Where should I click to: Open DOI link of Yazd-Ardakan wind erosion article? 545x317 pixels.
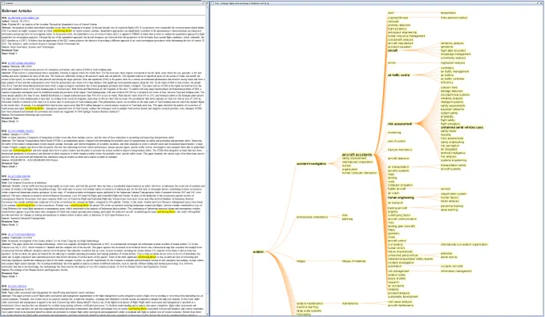coord(22,63)
